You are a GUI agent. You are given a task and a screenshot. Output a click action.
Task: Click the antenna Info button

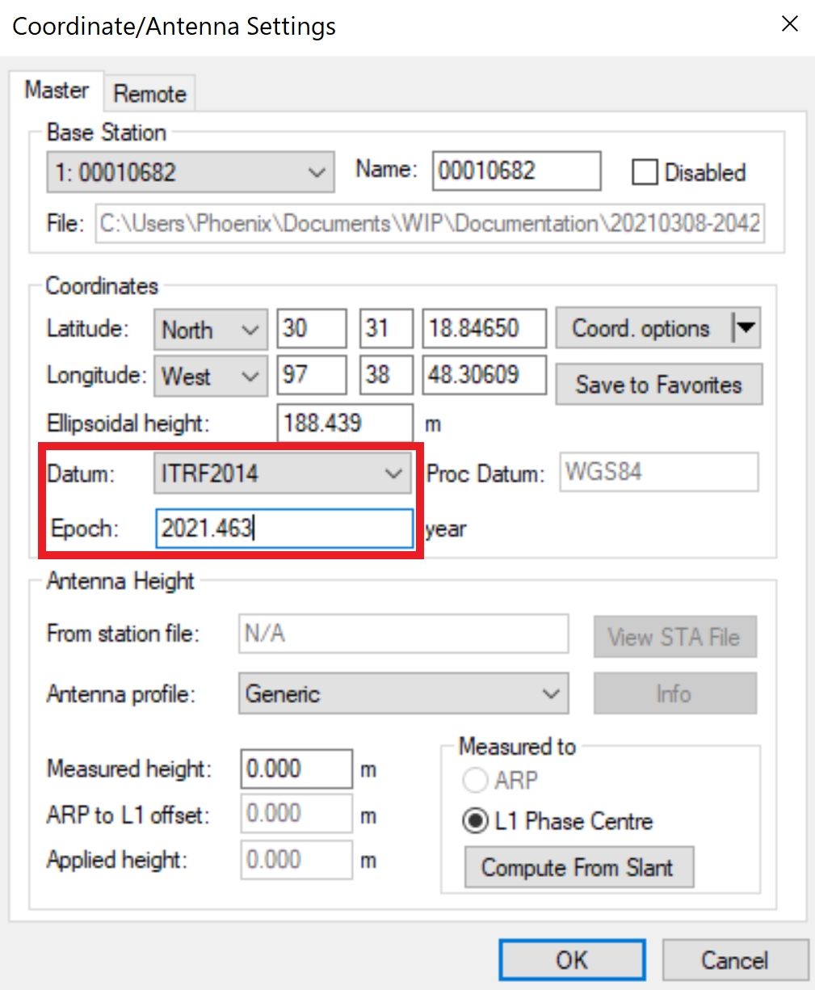(675, 693)
